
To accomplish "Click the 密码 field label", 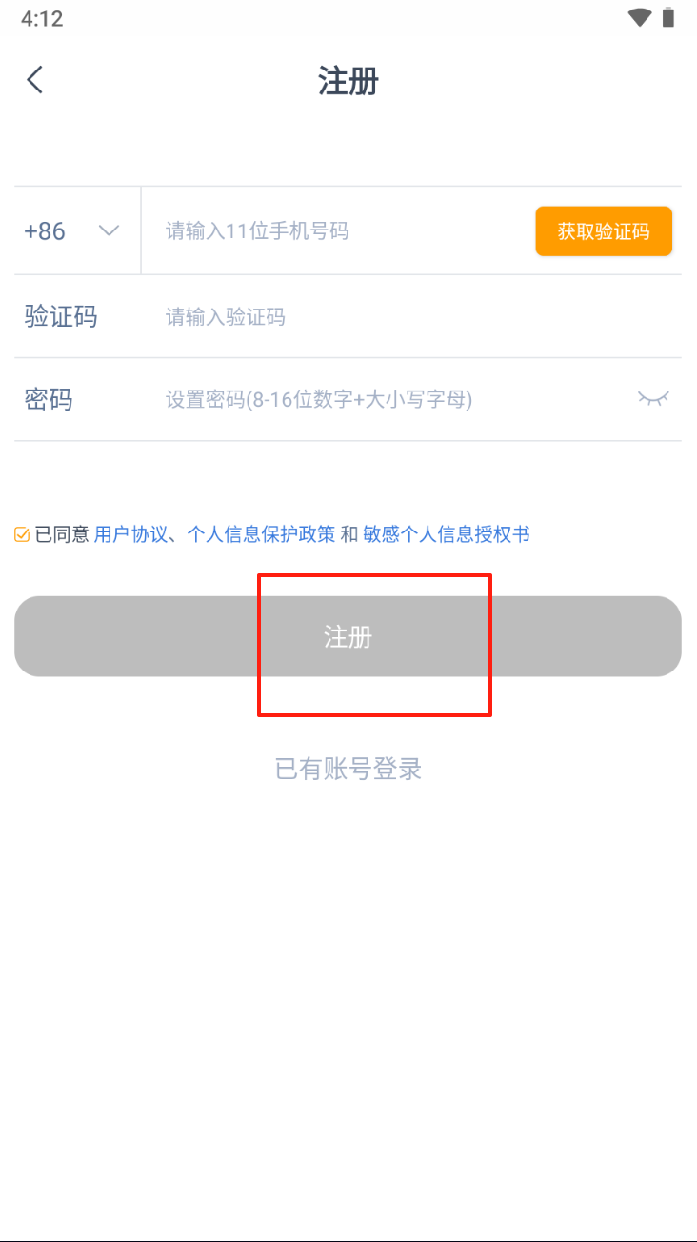I will coord(49,399).
